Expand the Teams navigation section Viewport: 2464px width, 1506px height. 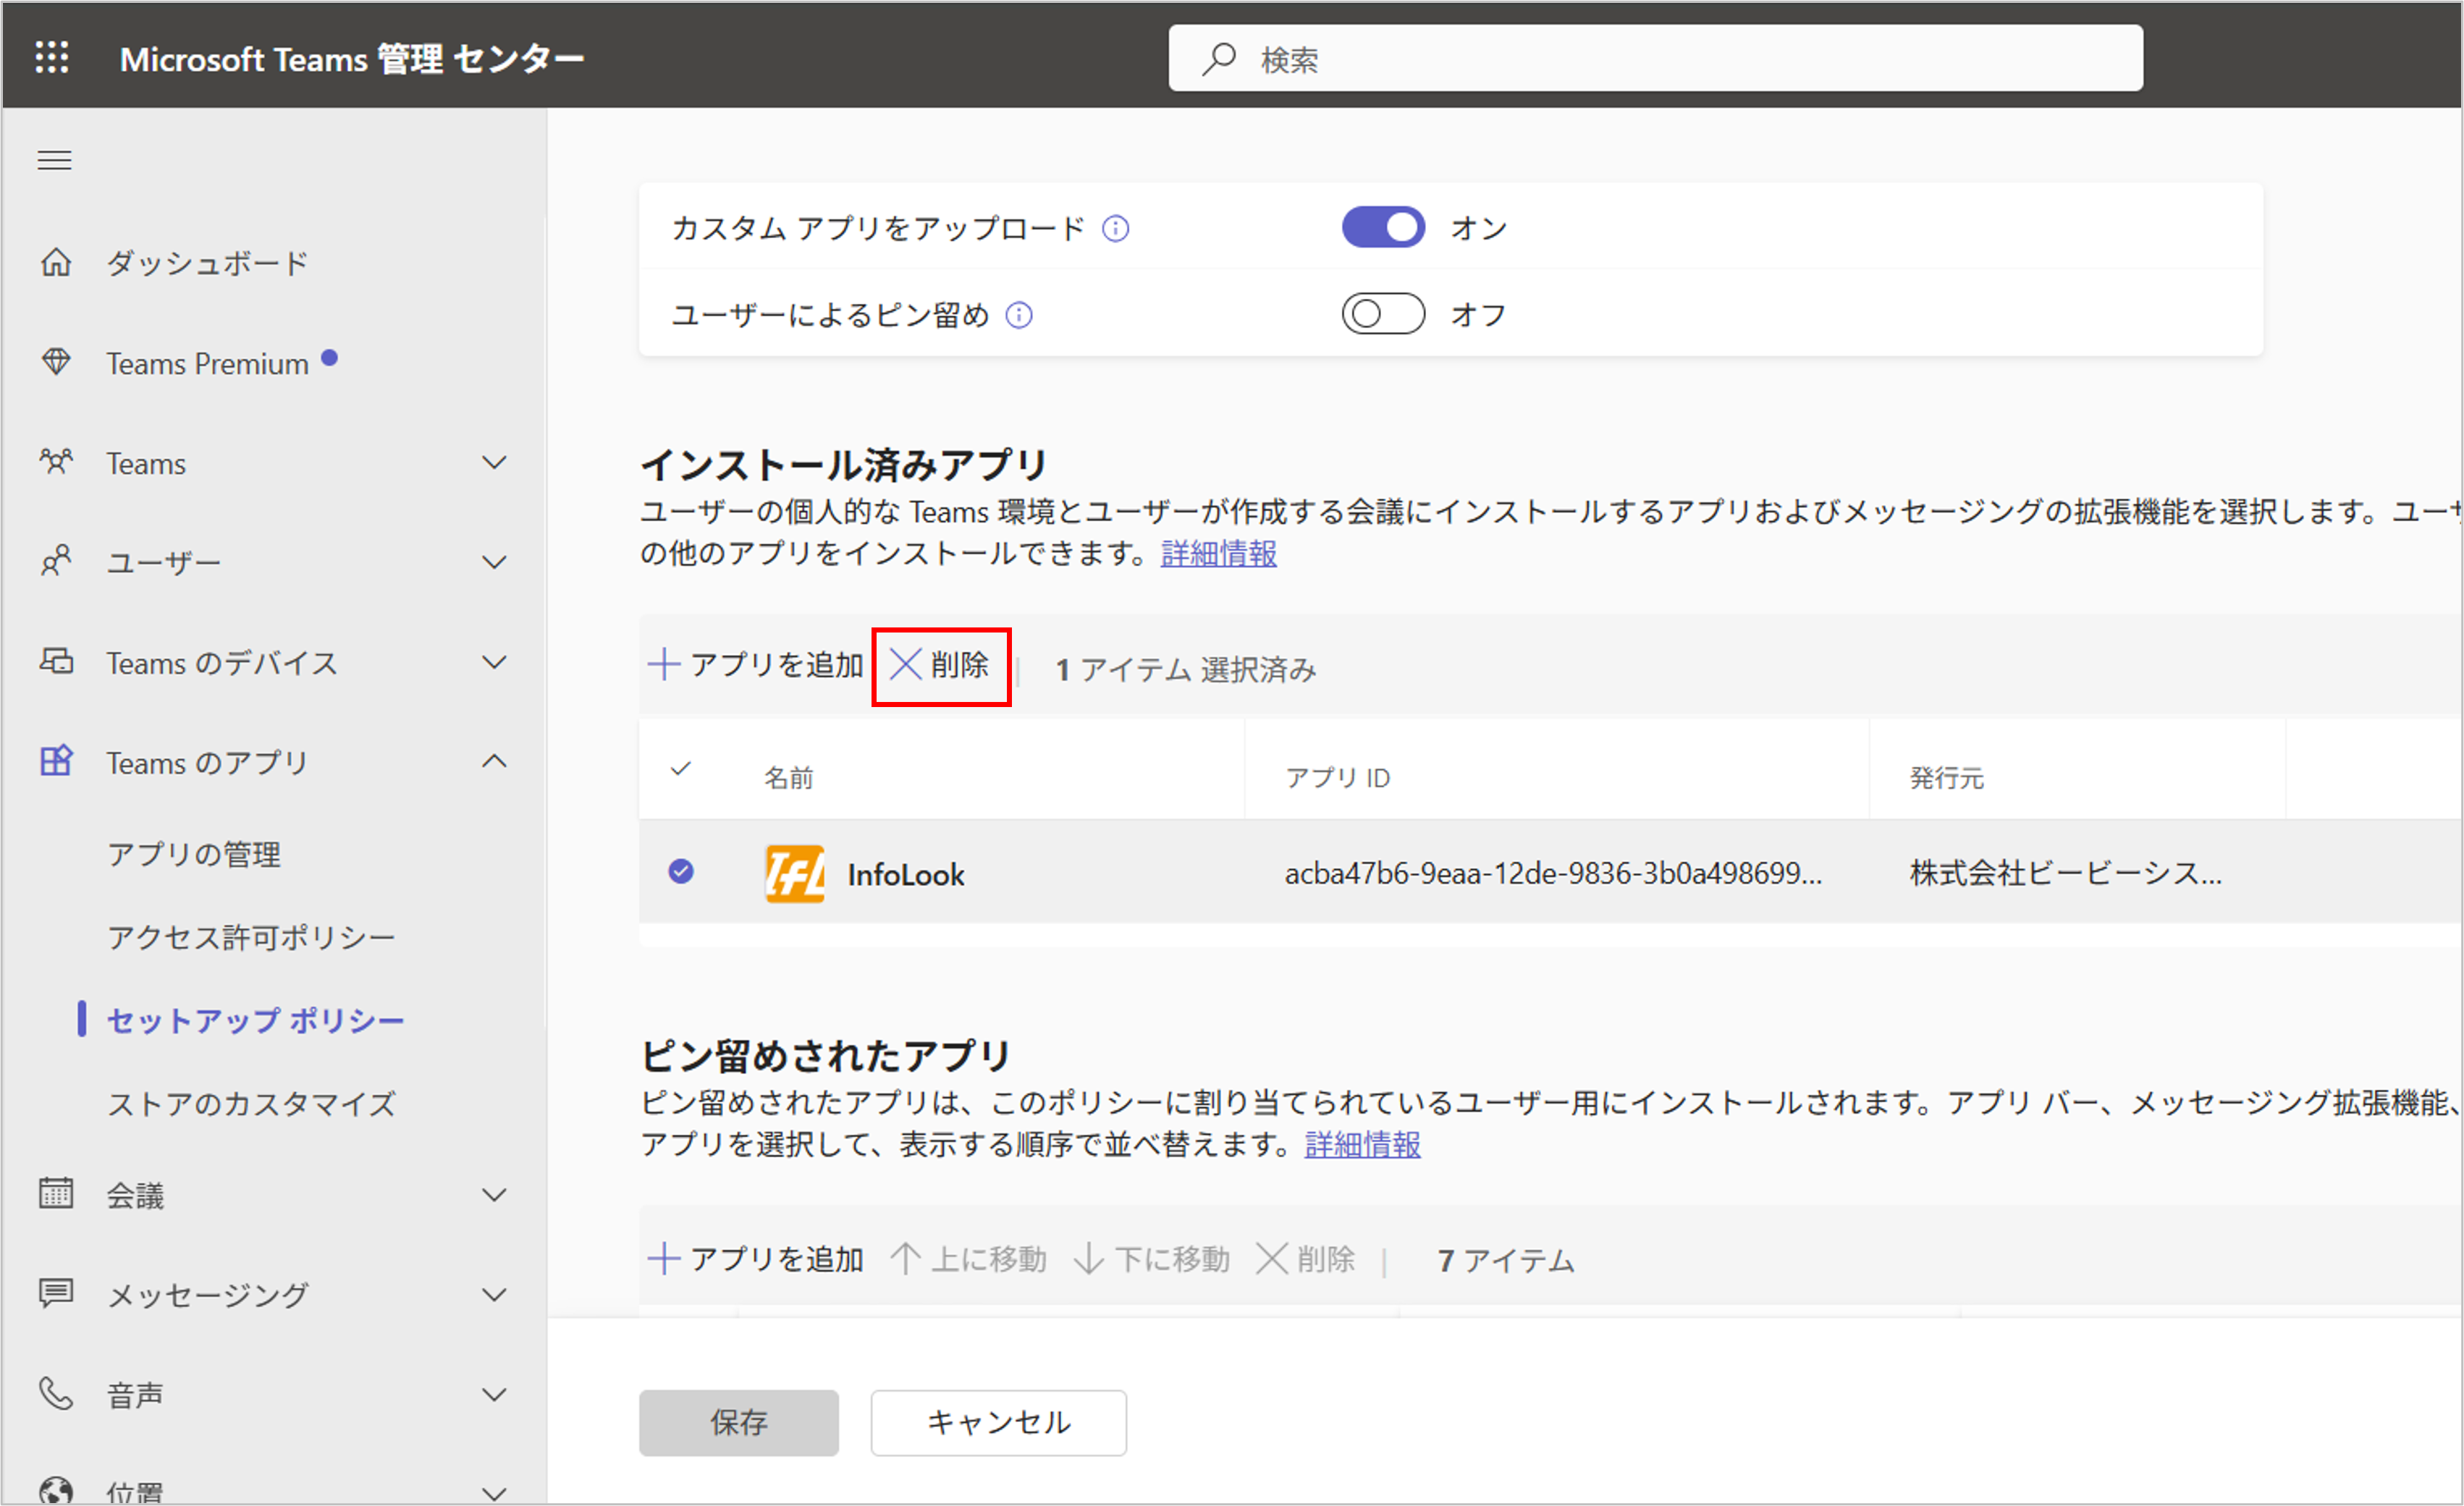click(x=494, y=463)
